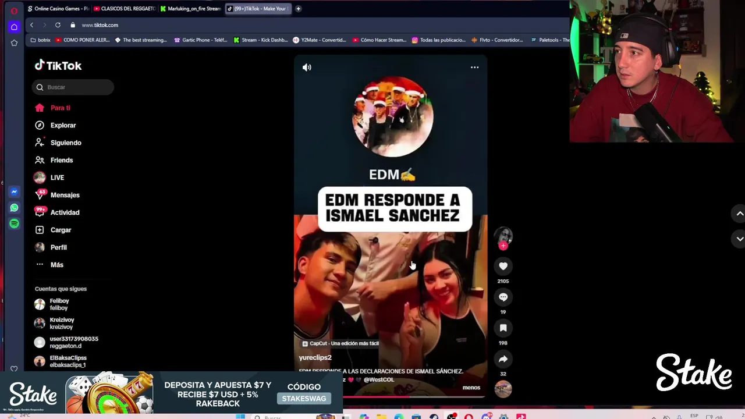Screen dimensions: 745x419
Task: Open the botrix bookmark folder
Action: pyautogui.click(x=40, y=40)
